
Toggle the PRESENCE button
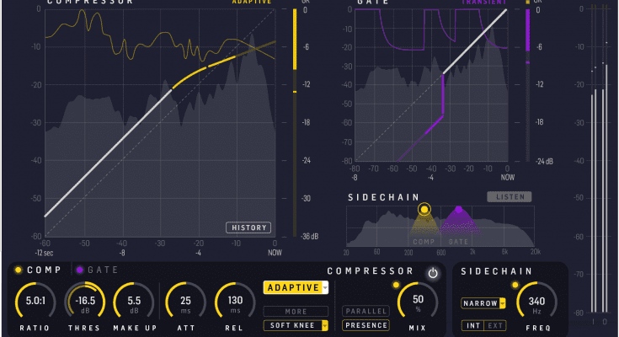pos(366,324)
